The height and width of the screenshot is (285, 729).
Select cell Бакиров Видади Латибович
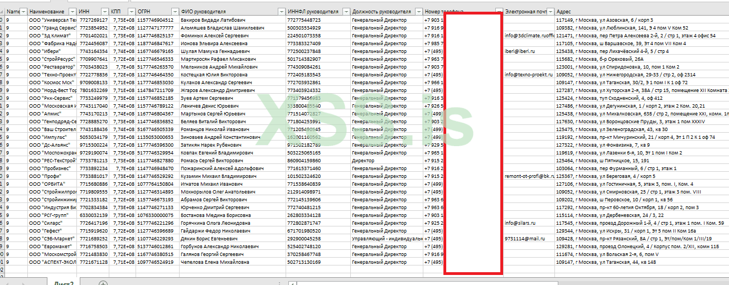tap(233, 20)
